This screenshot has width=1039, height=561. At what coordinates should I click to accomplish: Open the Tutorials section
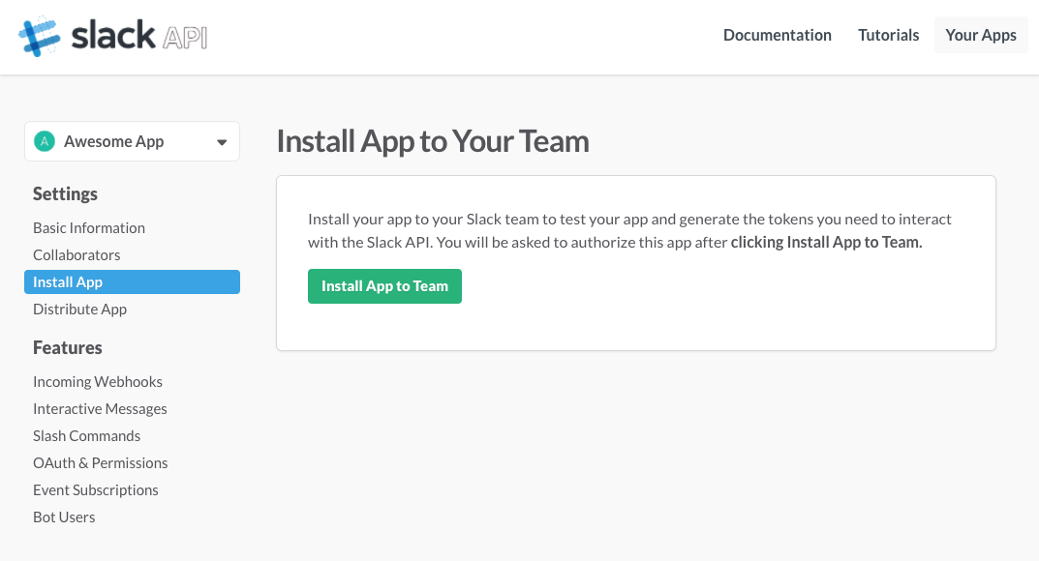888,35
